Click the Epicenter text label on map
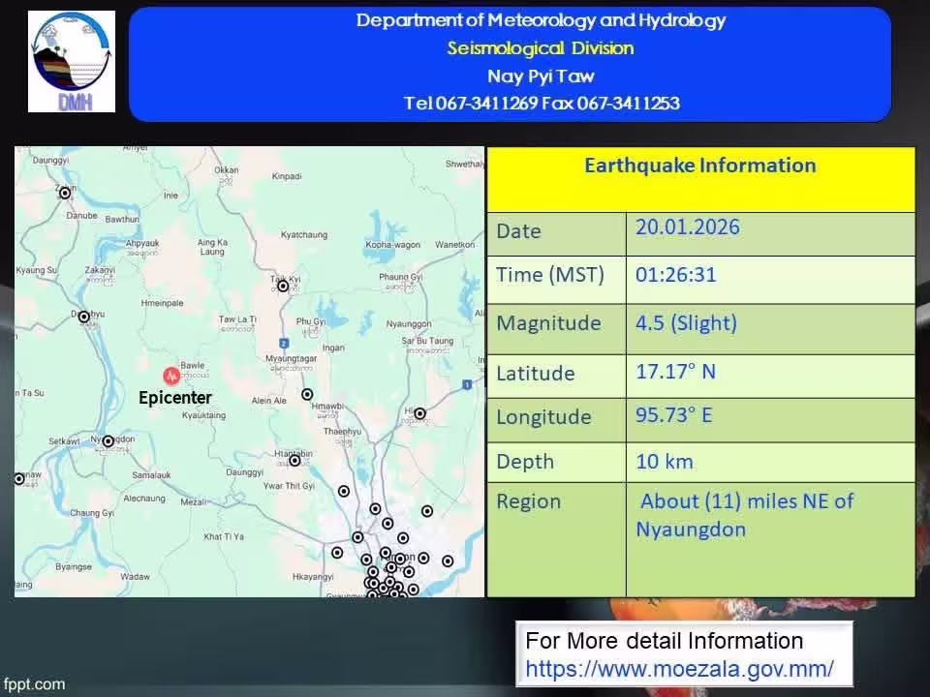 pyautogui.click(x=174, y=398)
